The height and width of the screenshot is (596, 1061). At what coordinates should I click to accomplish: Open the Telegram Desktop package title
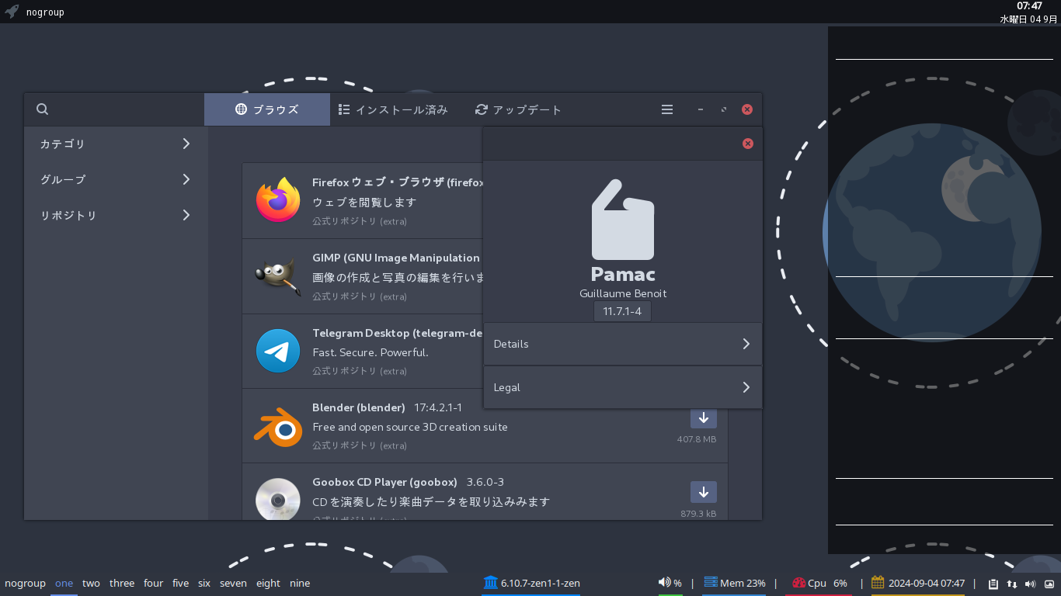[398, 333]
